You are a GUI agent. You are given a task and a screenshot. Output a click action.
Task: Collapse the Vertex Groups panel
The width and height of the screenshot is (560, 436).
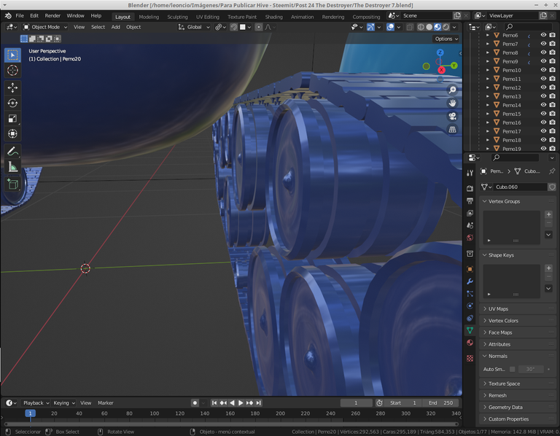pos(485,201)
